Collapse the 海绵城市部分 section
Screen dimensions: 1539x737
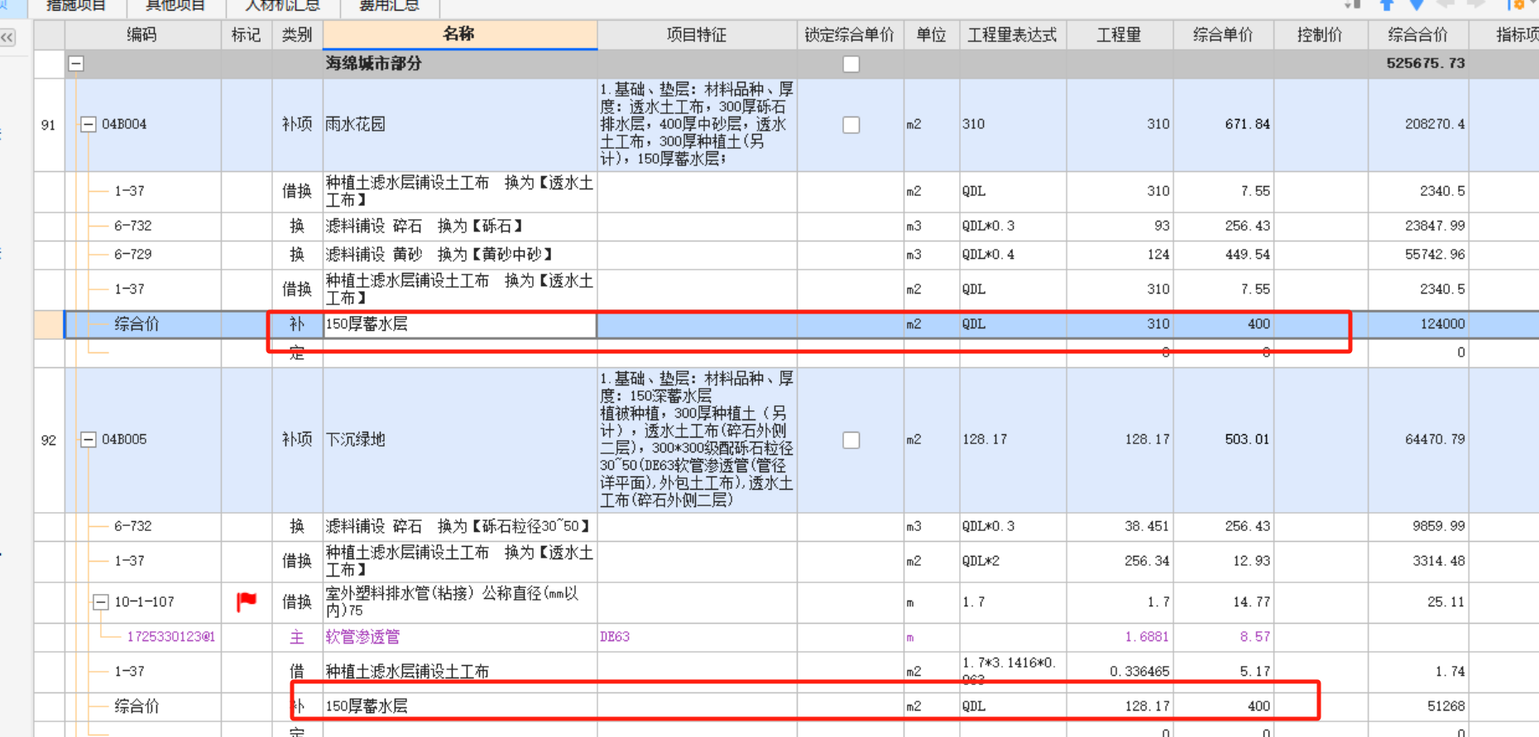[76, 64]
